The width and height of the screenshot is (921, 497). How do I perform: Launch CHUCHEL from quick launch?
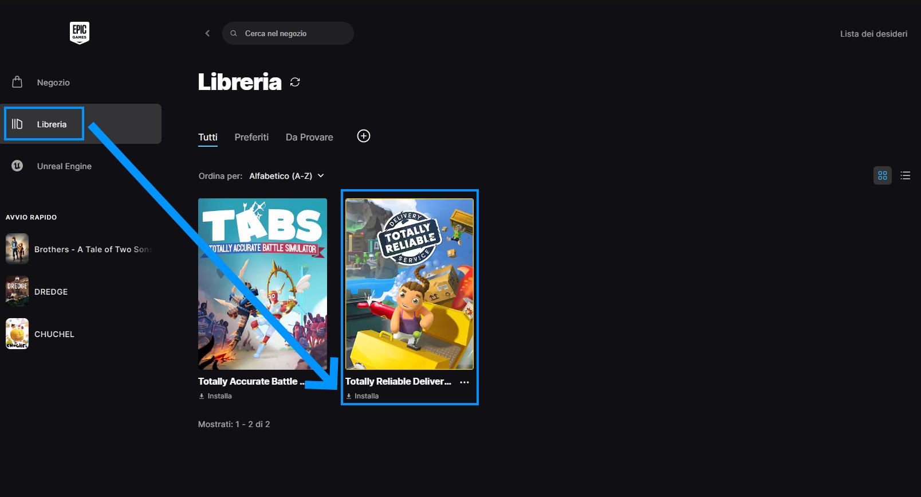(81, 334)
